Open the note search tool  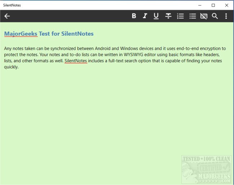(x=215, y=16)
